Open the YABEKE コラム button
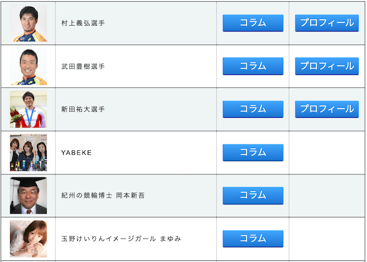This screenshot has width=367, height=262. tap(253, 153)
